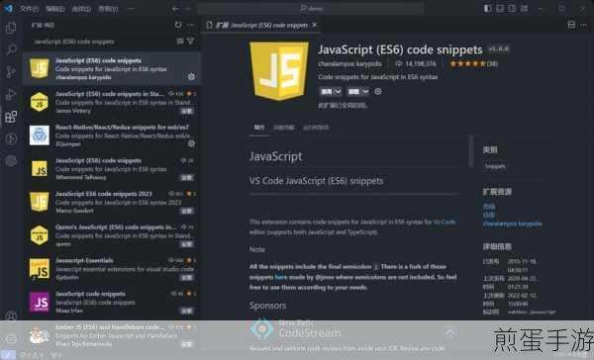Install the Javascript-Essentials extension
594x360 pixels.
click(x=187, y=278)
